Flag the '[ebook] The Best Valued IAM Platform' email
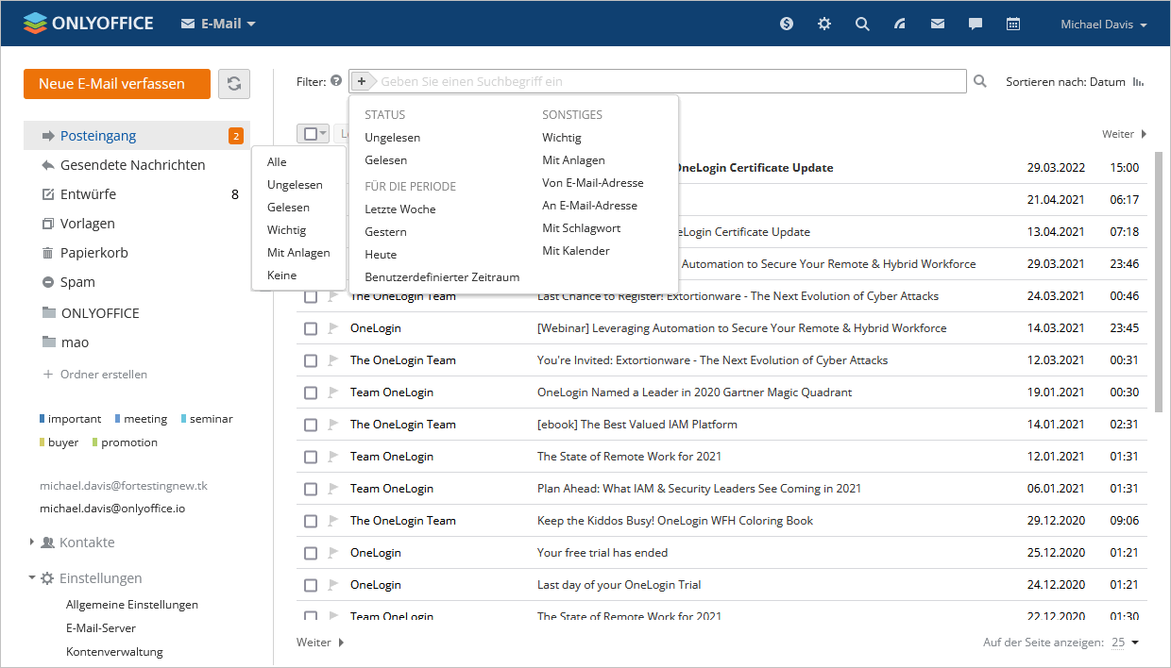The height and width of the screenshot is (668, 1171). pyautogui.click(x=332, y=425)
